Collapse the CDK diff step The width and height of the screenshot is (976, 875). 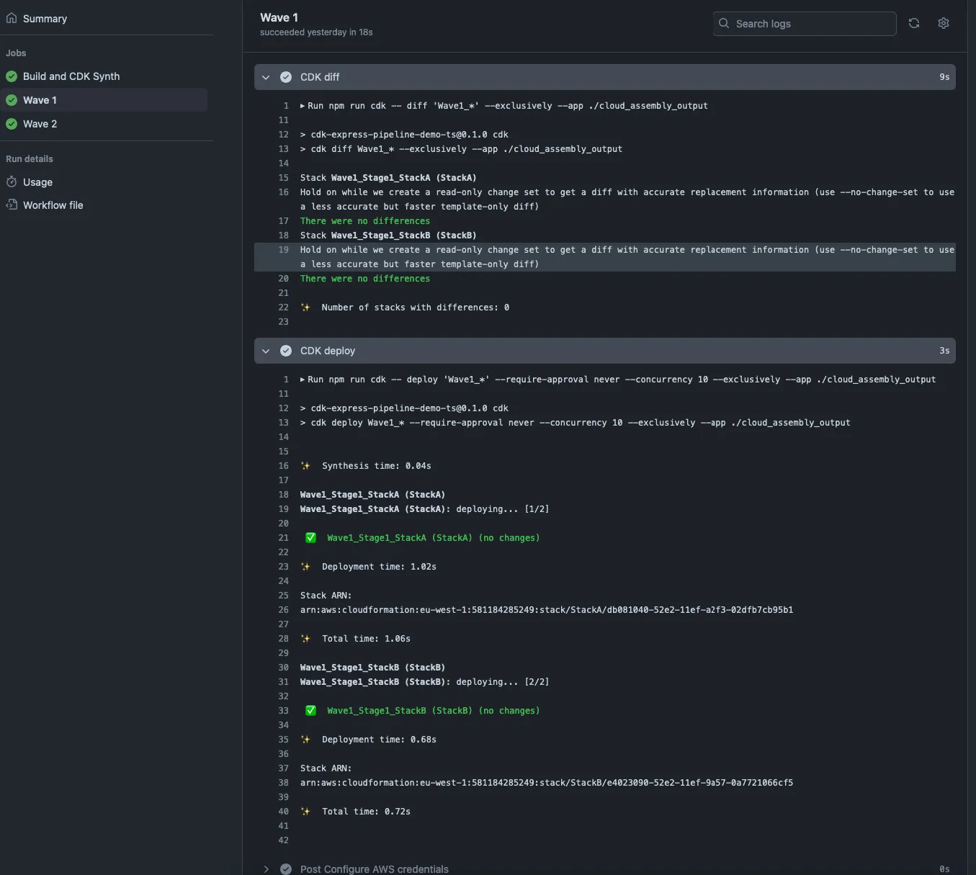click(x=266, y=77)
